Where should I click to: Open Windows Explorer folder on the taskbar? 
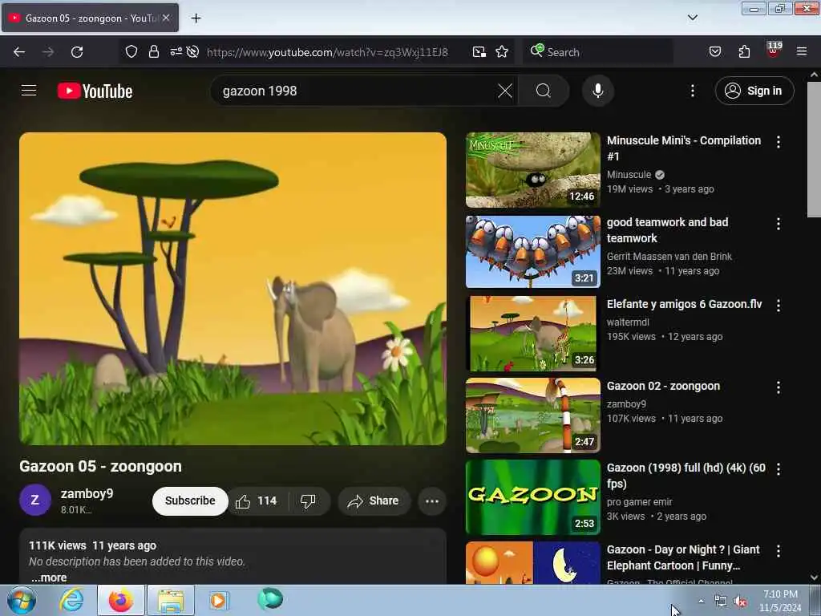pos(171,601)
